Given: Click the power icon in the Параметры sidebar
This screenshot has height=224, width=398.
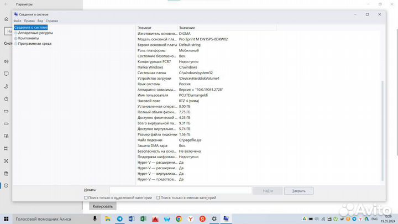Looking at the screenshot, I should click(x=6, y=98).
